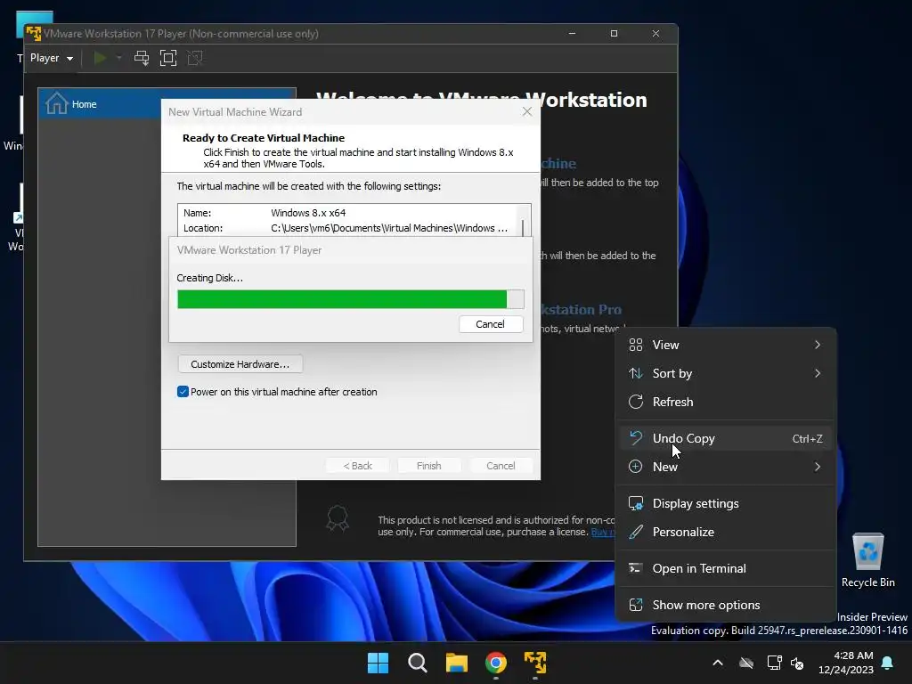The width and height of the screenshot is (912, 684).
Task: Toggle Power on this virtual machine checkbox
Action: pyautogui.click(x=183, y=392)
